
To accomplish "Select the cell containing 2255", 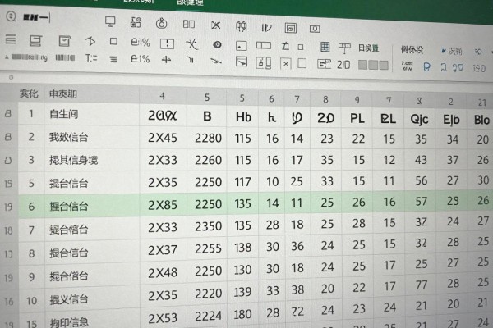I will click(x=208, y=248).
